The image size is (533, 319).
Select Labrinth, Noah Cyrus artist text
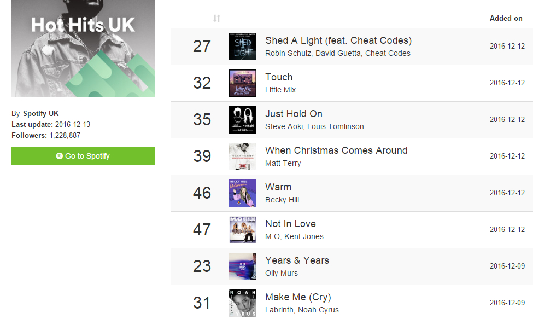click(x=302, y=310)
